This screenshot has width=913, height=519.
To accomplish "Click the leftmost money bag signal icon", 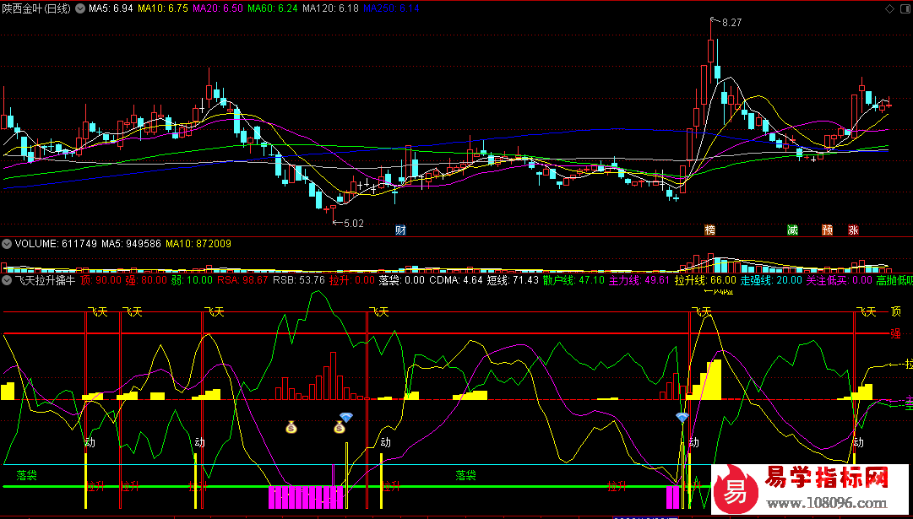I will [x=291, y=427].
